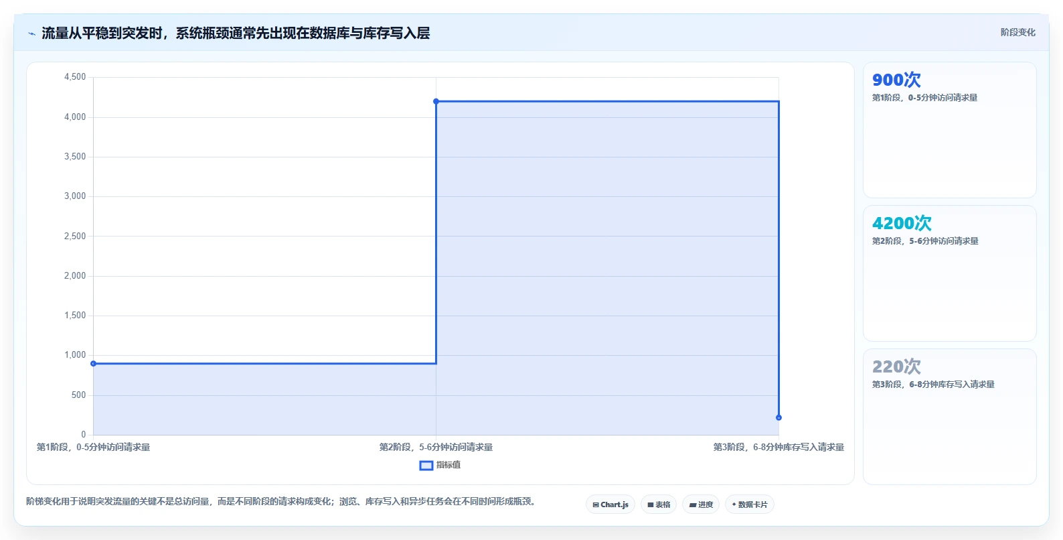This screenshot has width=1063, height=540.
Task: Click the 900次 card value
Action: pos(896,80)
